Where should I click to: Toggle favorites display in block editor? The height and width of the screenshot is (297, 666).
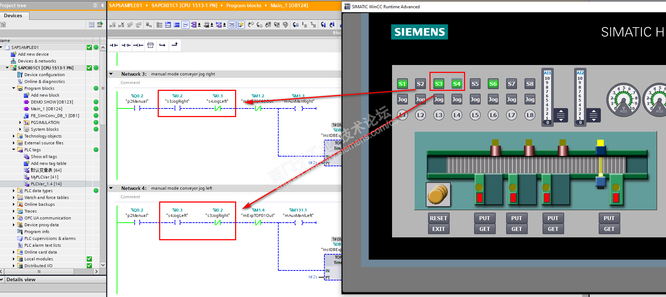pos(240,25)
